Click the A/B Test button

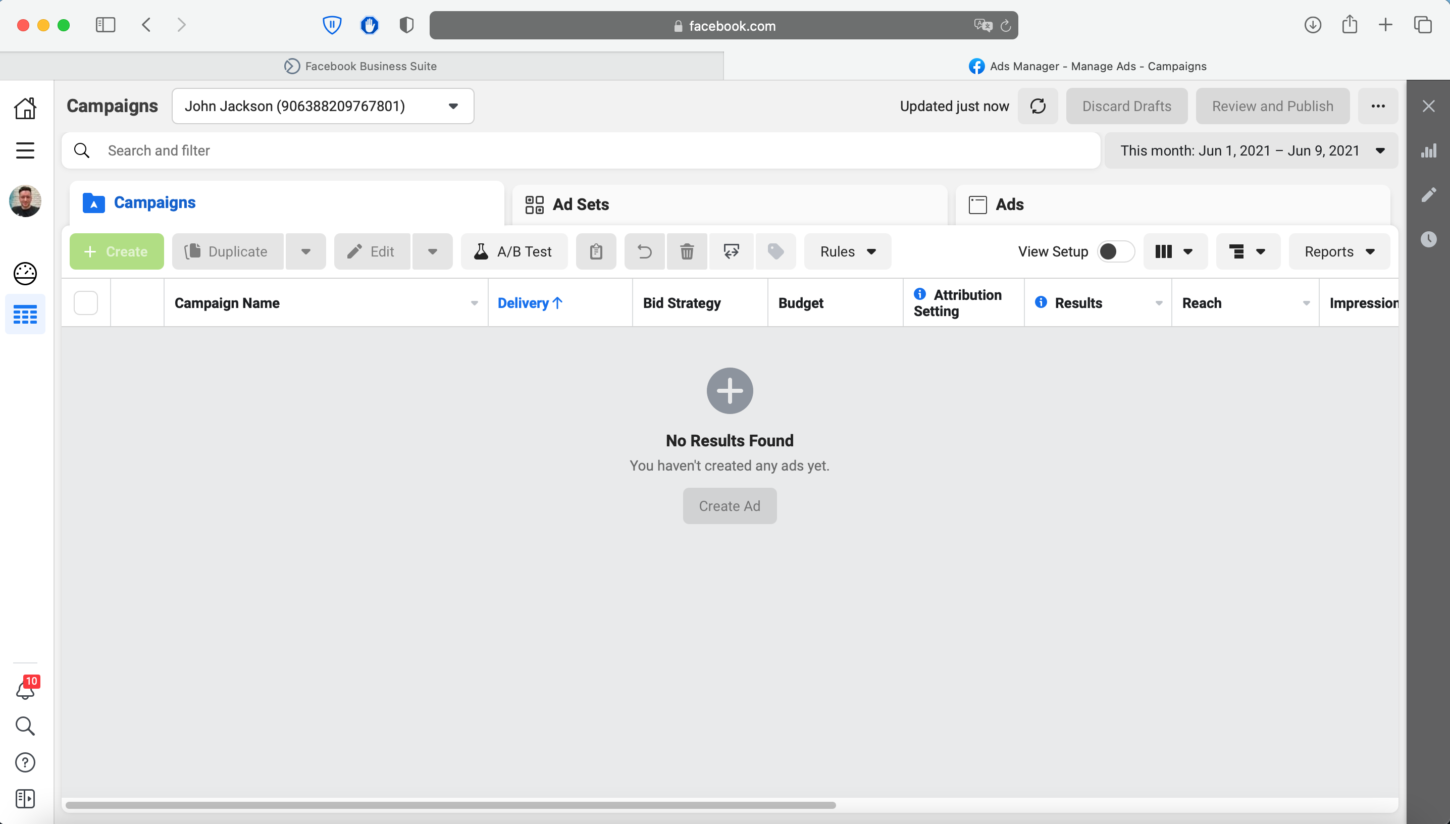click(513, 252)
